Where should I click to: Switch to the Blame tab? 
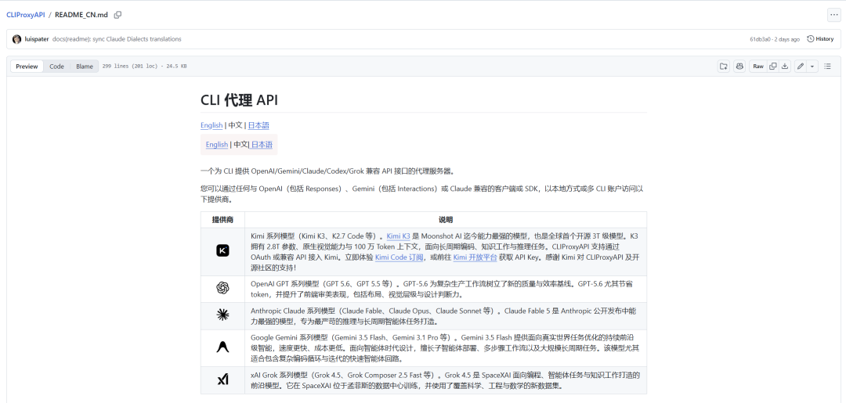click(x=84, y=67)
